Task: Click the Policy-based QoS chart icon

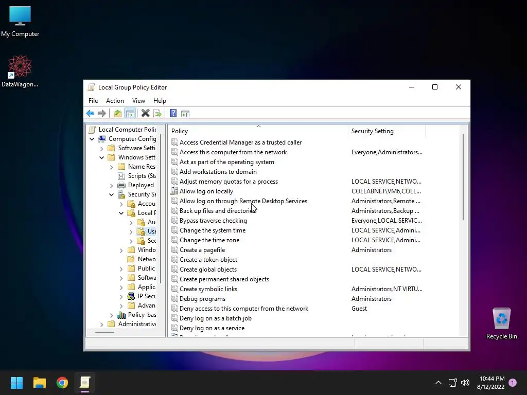Action: pyautogui.click(x=121, y=315)
